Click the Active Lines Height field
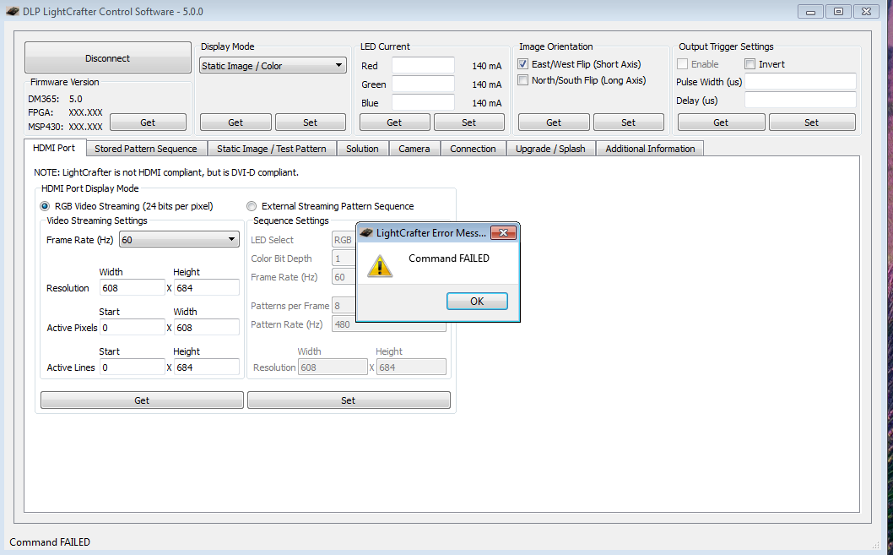The height and width of the screenshot is (555, 893). coord(207,367)
